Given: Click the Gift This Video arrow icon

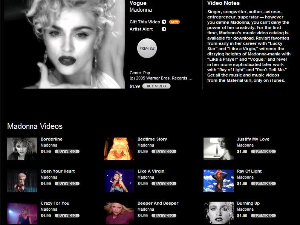Looking at the screenshot, I should (x=164, y=22).
